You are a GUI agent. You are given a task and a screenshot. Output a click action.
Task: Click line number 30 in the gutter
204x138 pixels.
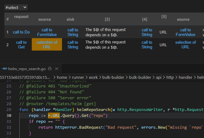coord(9,116)
